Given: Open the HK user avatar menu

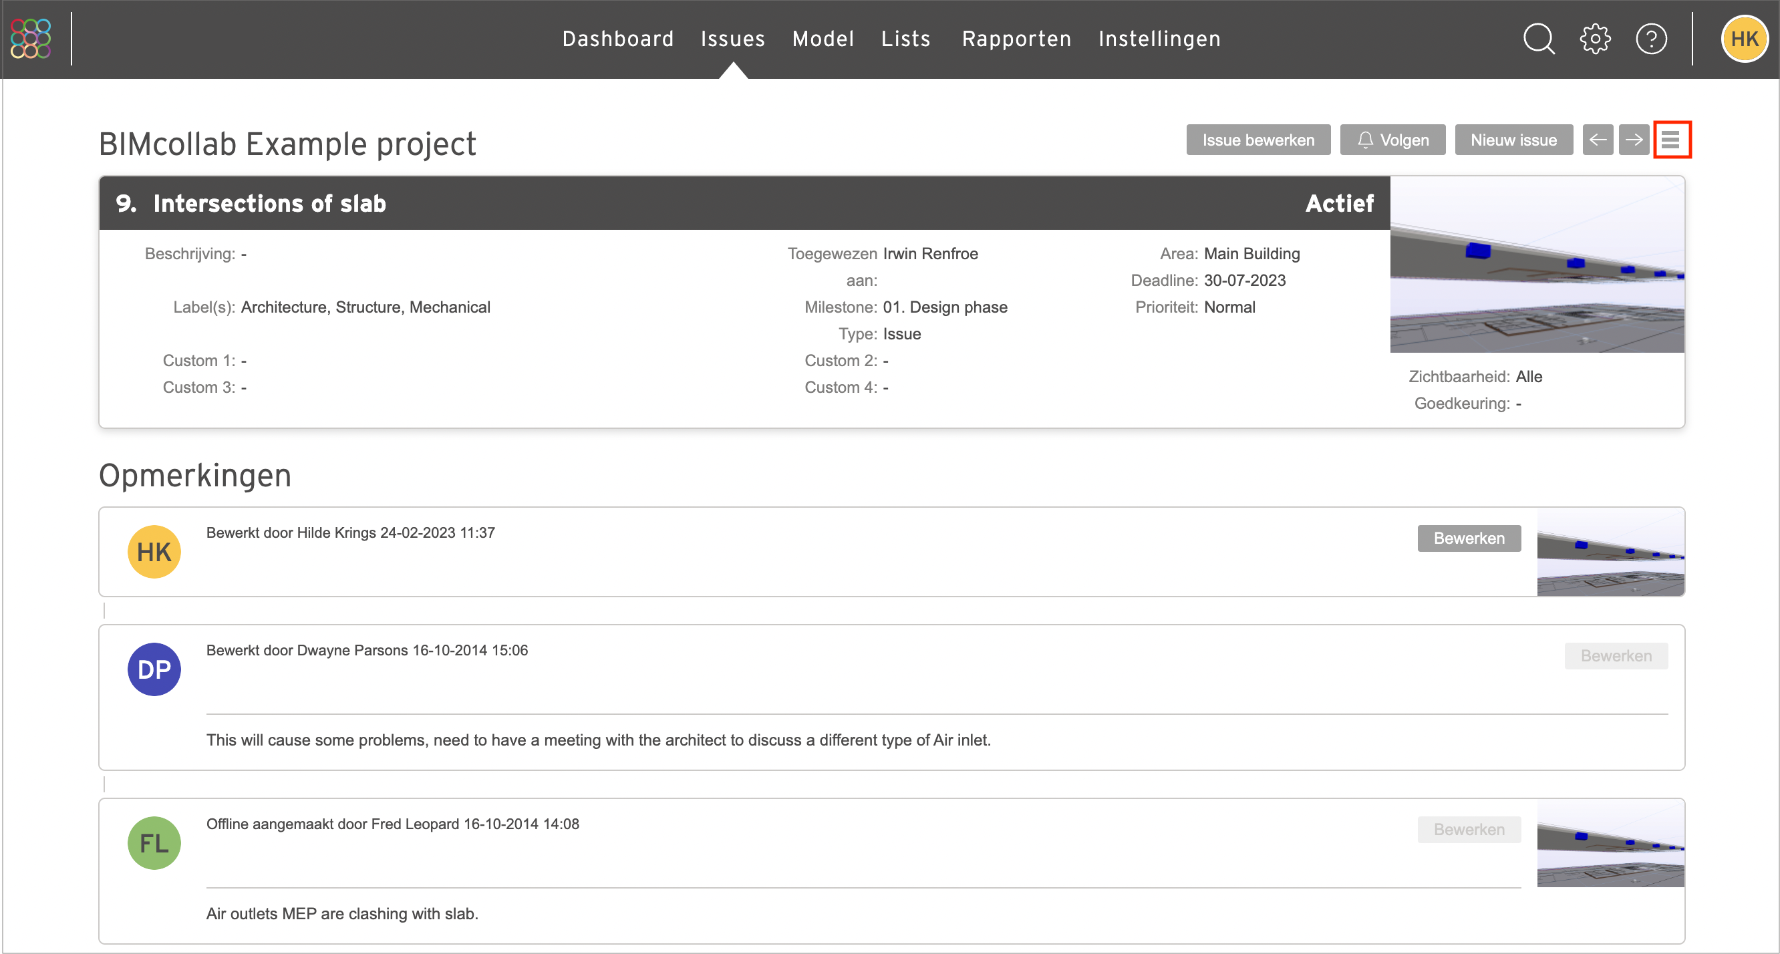Looking at the screenshot, I should 1744,39.
